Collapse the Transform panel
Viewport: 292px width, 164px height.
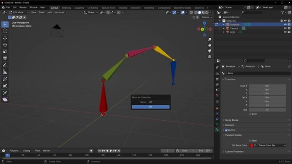(x=230, y=79)
